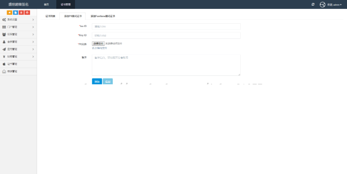Viewport: 347px width, 174px height.
Task: Click the grid icon for 门户管理
Action: pos(4,27)
